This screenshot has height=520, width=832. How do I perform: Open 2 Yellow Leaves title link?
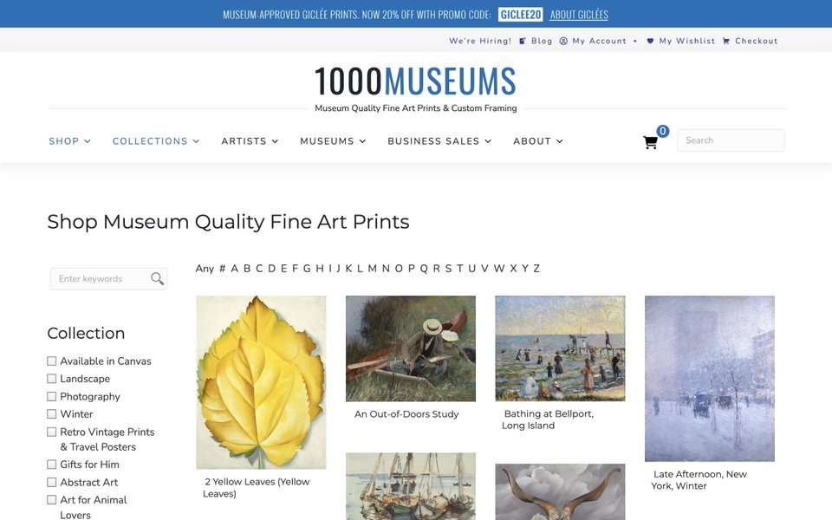257,488
